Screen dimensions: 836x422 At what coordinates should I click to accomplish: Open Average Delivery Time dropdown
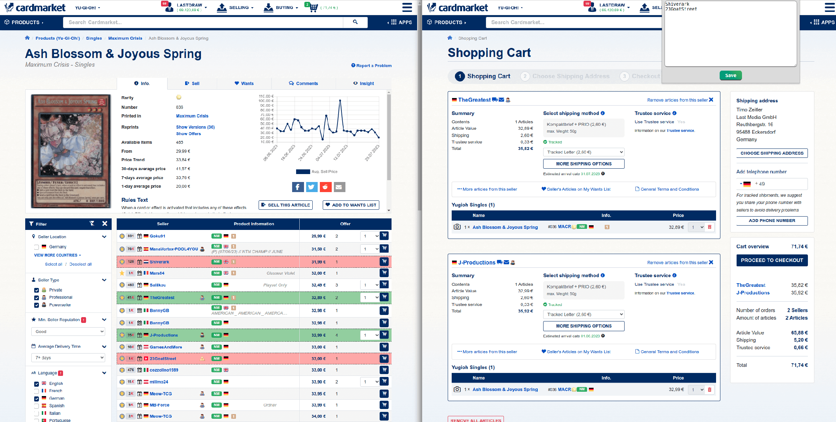(x=68, y=358)
